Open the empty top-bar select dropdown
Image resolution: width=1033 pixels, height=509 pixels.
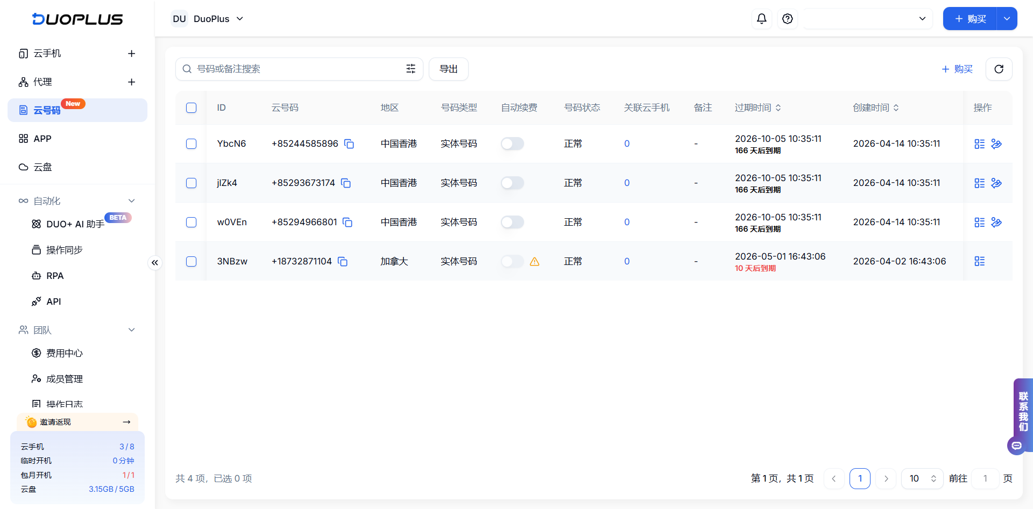(x=867, y=19)
